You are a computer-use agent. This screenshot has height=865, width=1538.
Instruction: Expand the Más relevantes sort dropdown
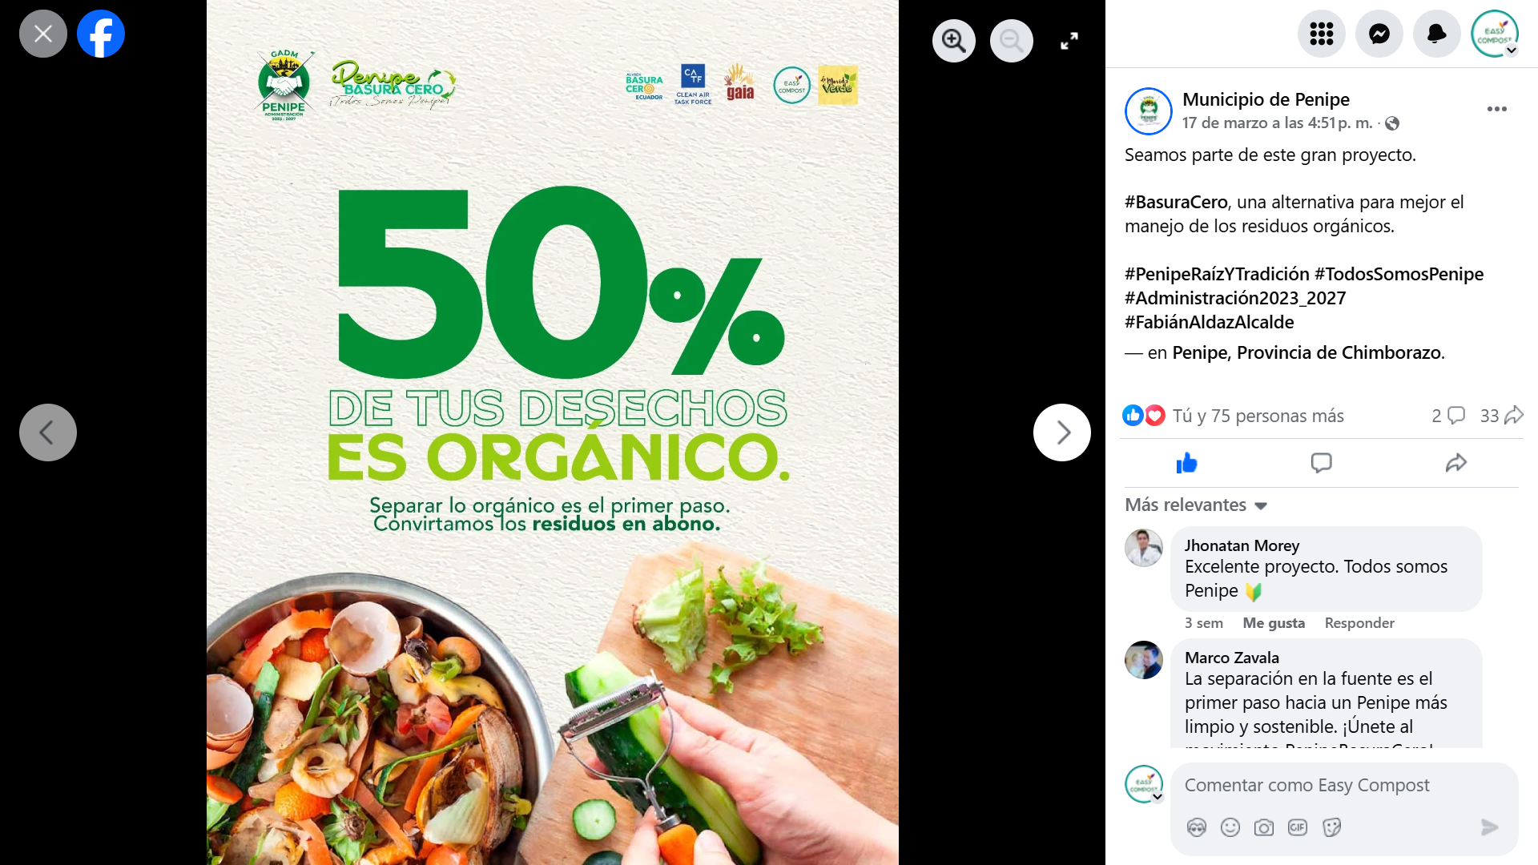tap(1196, 505)
